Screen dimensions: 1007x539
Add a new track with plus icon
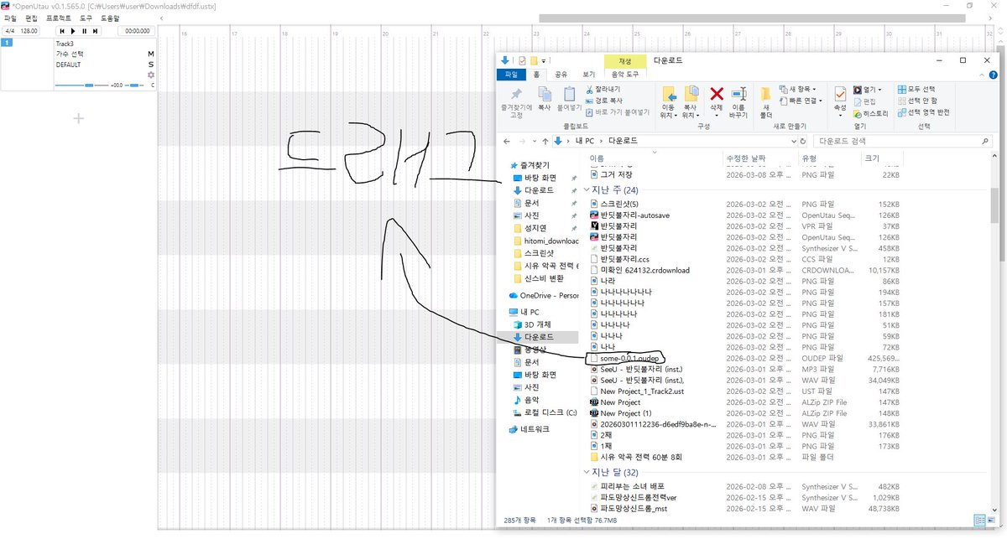(x=78, y=118)
